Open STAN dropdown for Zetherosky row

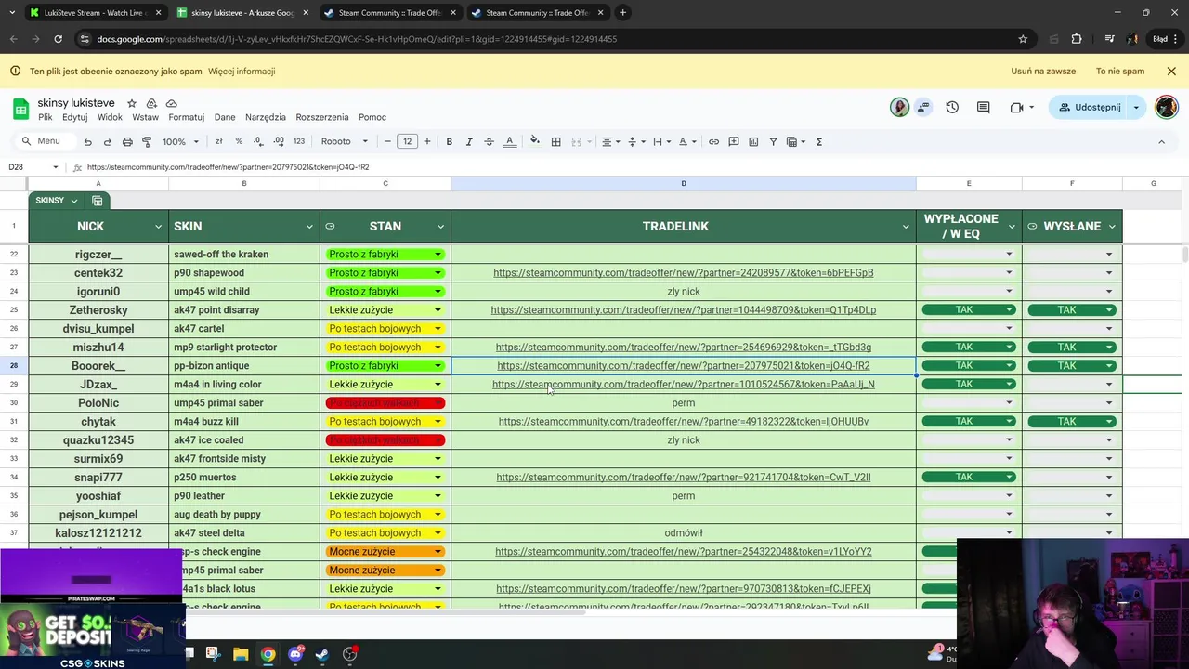tap(438, 310)
